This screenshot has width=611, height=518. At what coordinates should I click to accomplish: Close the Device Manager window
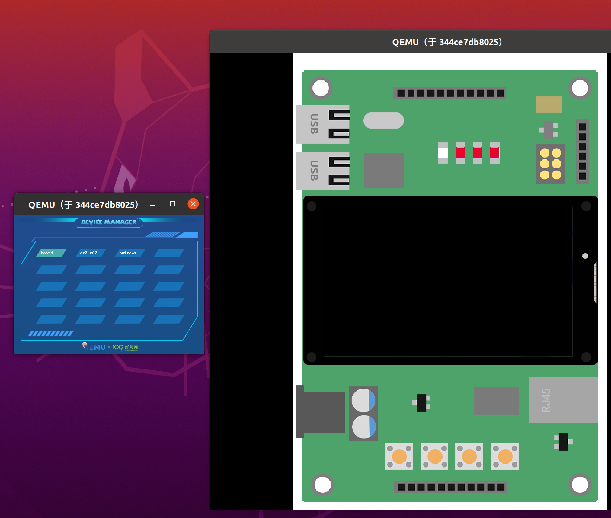(x=193, y=204)
